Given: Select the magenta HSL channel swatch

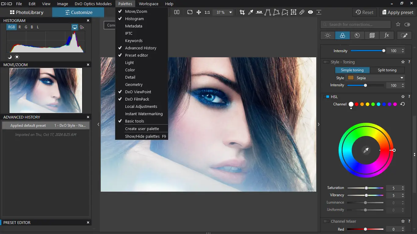Looking at the screenshot, I should [x=395, y=104].
